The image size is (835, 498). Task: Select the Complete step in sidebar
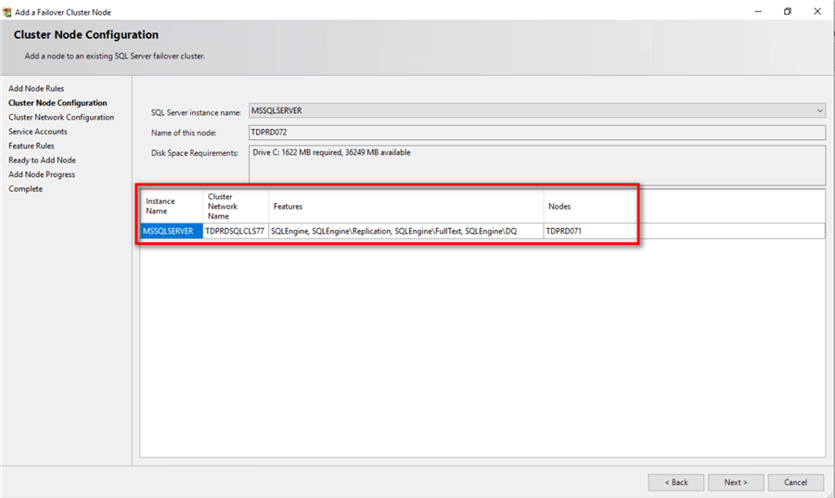pyautogui.click(x=26, y=189)
